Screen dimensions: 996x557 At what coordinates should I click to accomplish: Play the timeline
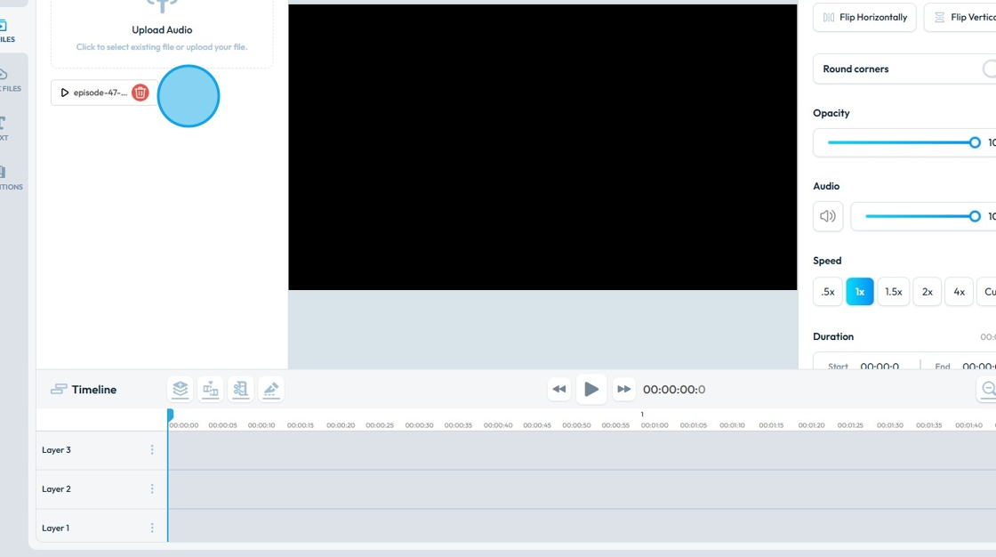pyautogui.click(x=591, y=389)
